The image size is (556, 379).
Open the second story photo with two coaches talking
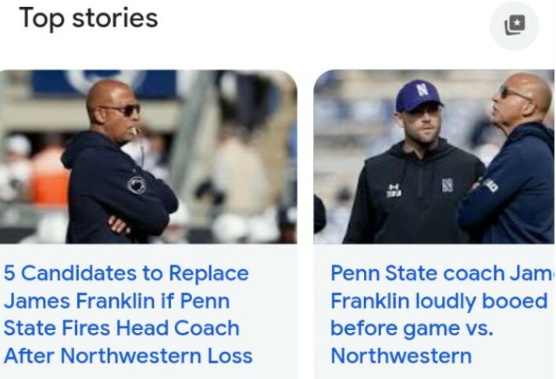[434, 156]
